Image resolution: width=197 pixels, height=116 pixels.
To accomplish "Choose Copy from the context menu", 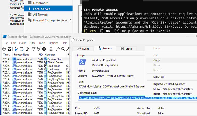I will [157, 60].
